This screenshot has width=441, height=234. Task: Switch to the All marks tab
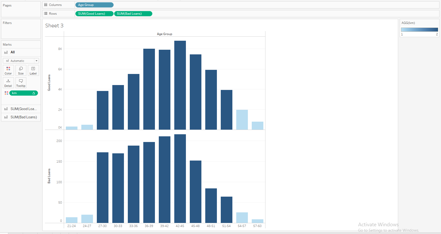pos(21,52)
